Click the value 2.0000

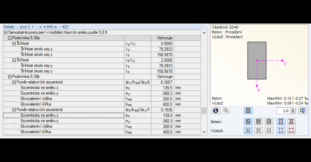click(167, 60)
